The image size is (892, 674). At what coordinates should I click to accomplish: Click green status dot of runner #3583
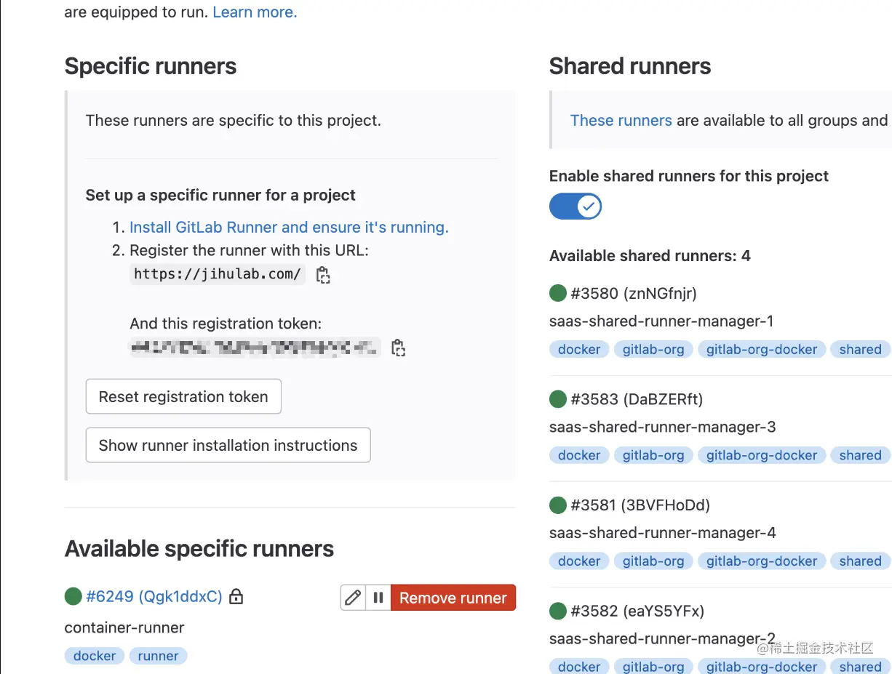tap(558, 399)
